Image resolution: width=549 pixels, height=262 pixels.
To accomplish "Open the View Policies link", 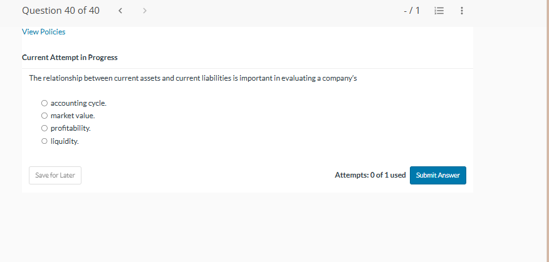I will (x=43, y=32).
